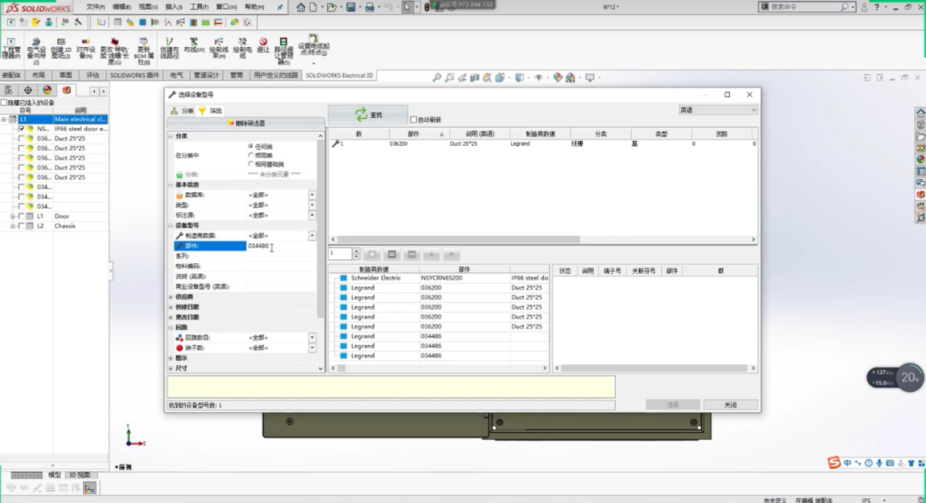Click the green 查找 search refresh button

[368, 115]
